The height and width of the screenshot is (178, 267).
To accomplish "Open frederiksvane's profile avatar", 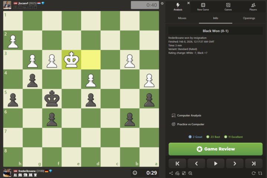I will (7, 173).
